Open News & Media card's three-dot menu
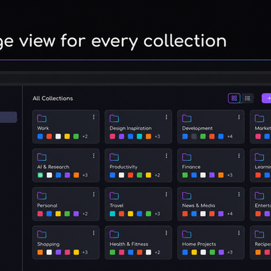The width and height of the screenshot is (271, 271). pyautogui.click(x=239, y=194)
